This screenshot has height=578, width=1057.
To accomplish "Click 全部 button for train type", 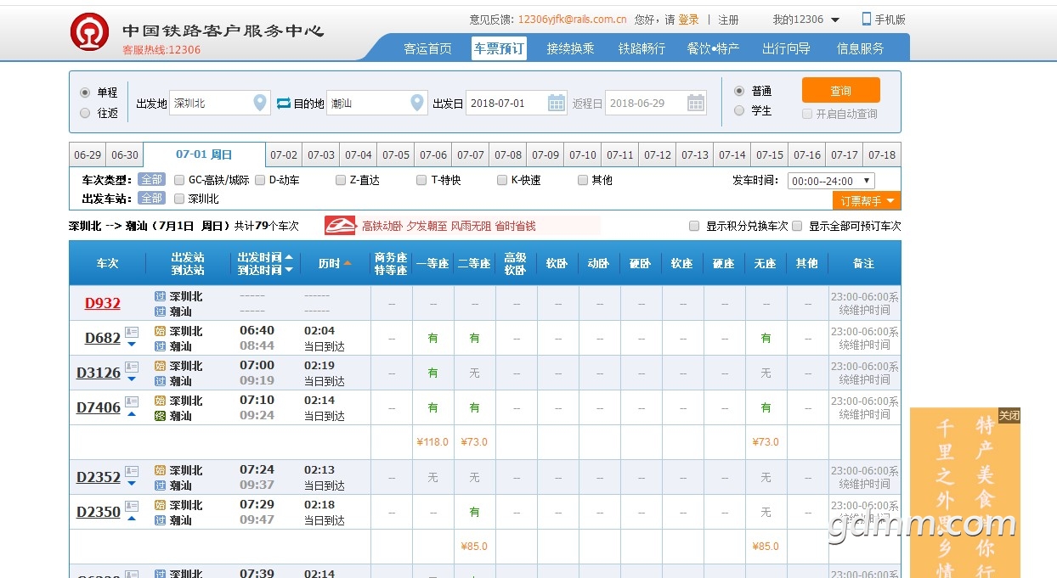I will (x=151, y=180).
